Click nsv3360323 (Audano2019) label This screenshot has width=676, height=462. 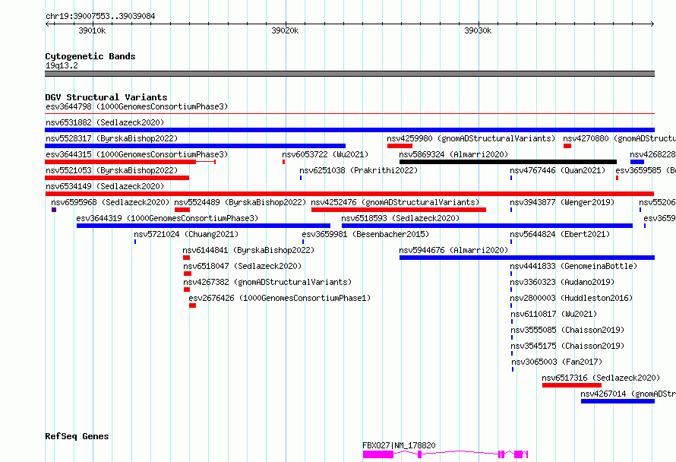tap(562, 282)
